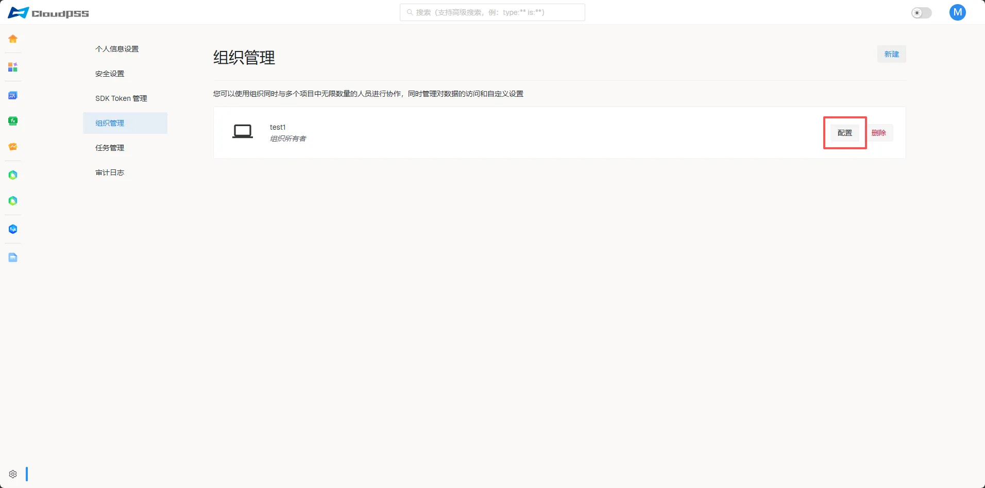Click 配置 button for test1 organization
The width and height of the screenshot is (985, 488).
[845, 133]
